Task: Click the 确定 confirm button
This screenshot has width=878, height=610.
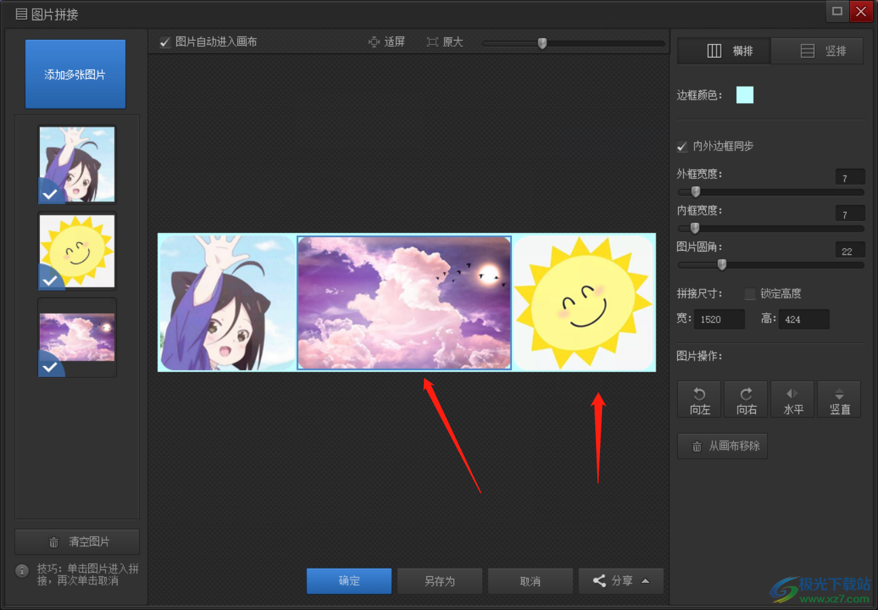Action: pos(349,581)
